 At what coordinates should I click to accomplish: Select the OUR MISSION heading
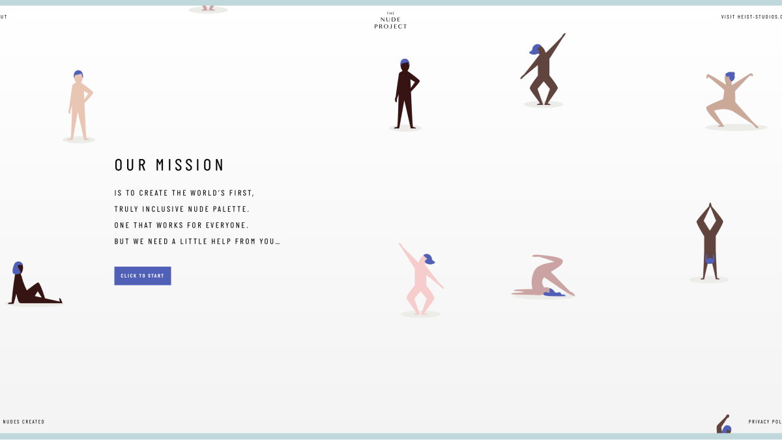click(x=169, y=165)
